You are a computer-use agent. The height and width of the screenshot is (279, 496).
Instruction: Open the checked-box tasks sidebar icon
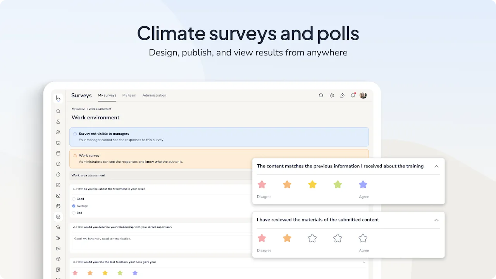point(58,185)
